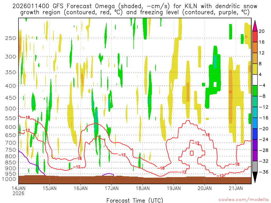Click the 550 pressure level label
Screen dimensions: 271x203
tap(11, 118)
